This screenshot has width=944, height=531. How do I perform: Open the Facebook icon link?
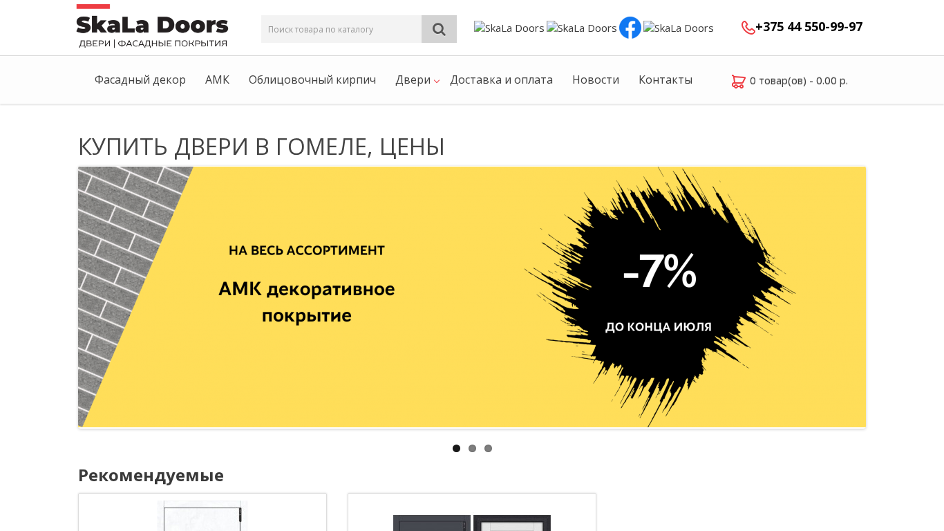[630, 28]
